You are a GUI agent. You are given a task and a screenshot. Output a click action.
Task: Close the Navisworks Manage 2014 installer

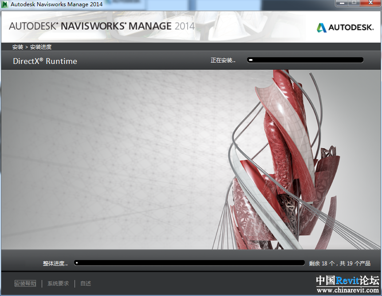370,4
